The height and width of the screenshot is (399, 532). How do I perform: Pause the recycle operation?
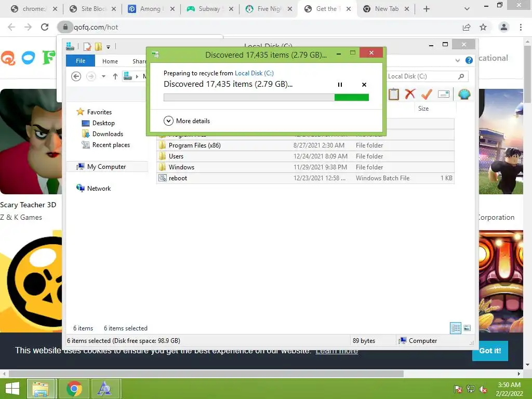[x=340, y=85]
